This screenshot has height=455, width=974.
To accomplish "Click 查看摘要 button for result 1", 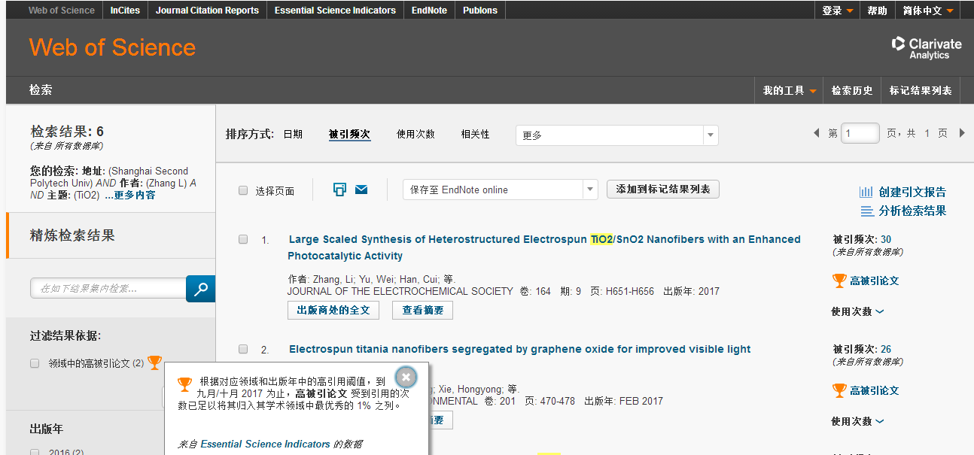I will pyautogui.click(x=422, y=310).
